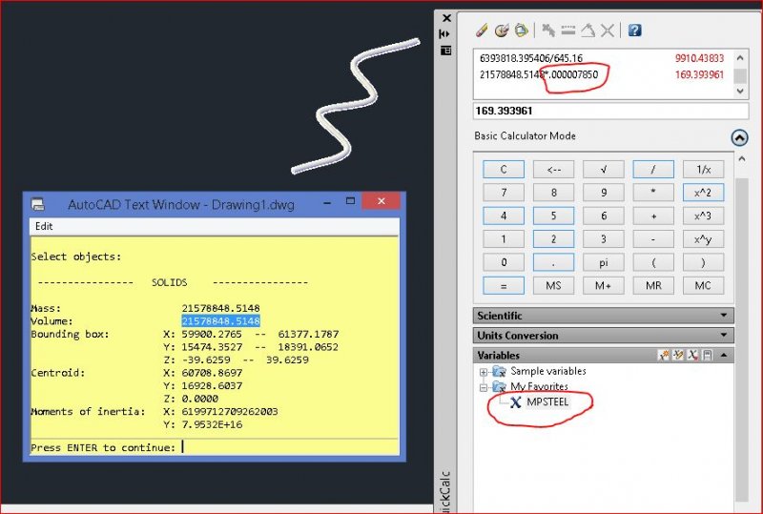The width and height of the screenshot is (763, 514).
Task: Click number 0 key
Action: 504,262
